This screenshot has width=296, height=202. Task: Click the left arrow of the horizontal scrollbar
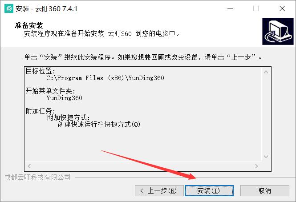pyautogui.click(x=29, y=166)
